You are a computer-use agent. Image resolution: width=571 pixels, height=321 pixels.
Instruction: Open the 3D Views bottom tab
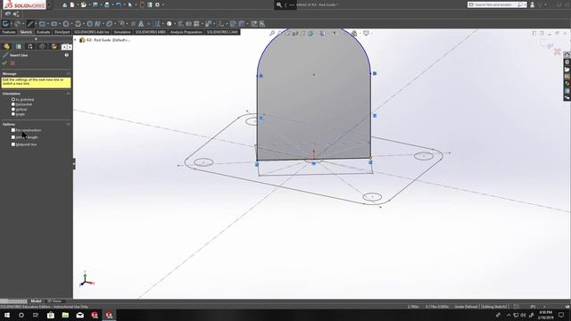click(54, 301)
